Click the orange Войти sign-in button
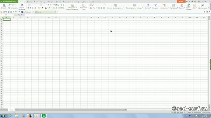The width and height of the screenshot is (211, 118). [x=181, y=1]
